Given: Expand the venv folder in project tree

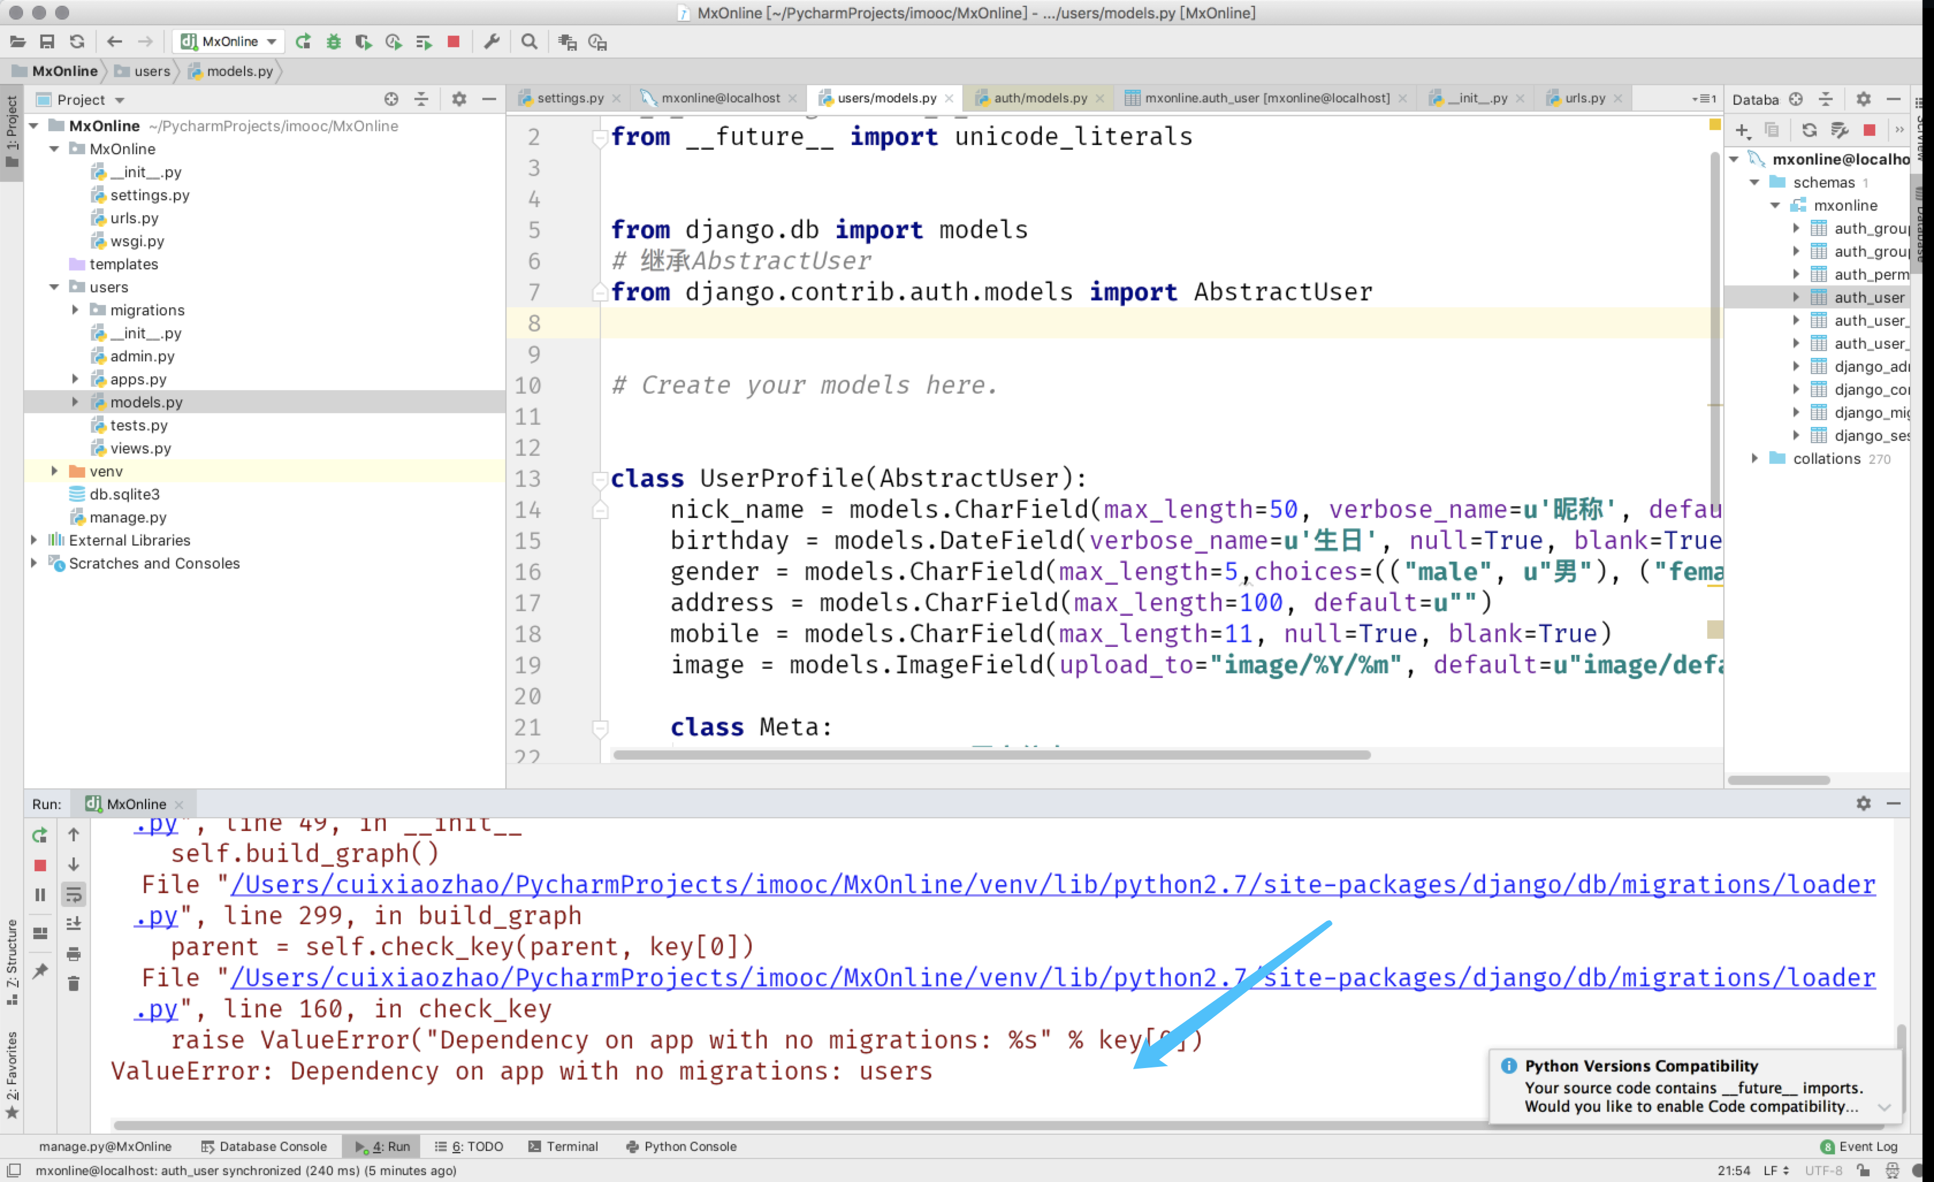Looking at the screenshot, I should click(54, 471).
